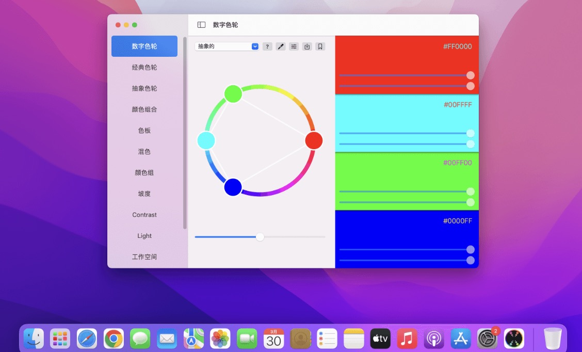Viewport: 582px width, 352px height.
Task: Click the blue handle on color wheel
Action: [x=233, y=187]
